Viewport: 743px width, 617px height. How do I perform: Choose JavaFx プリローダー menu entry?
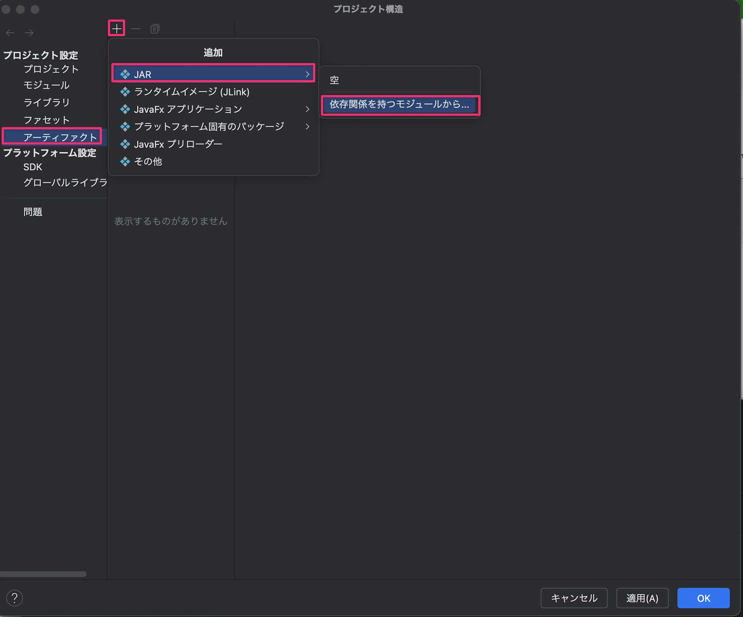pos(213,144)
